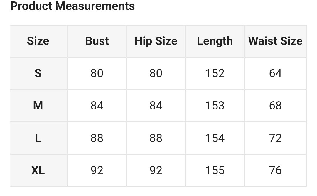Image resolution: width=317 pixels, height=196 pixels.
Task: Click the Bust value for size L
Action: 97,138
